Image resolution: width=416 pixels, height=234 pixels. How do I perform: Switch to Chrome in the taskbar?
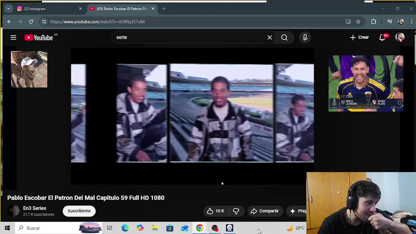tap(200, 228)
